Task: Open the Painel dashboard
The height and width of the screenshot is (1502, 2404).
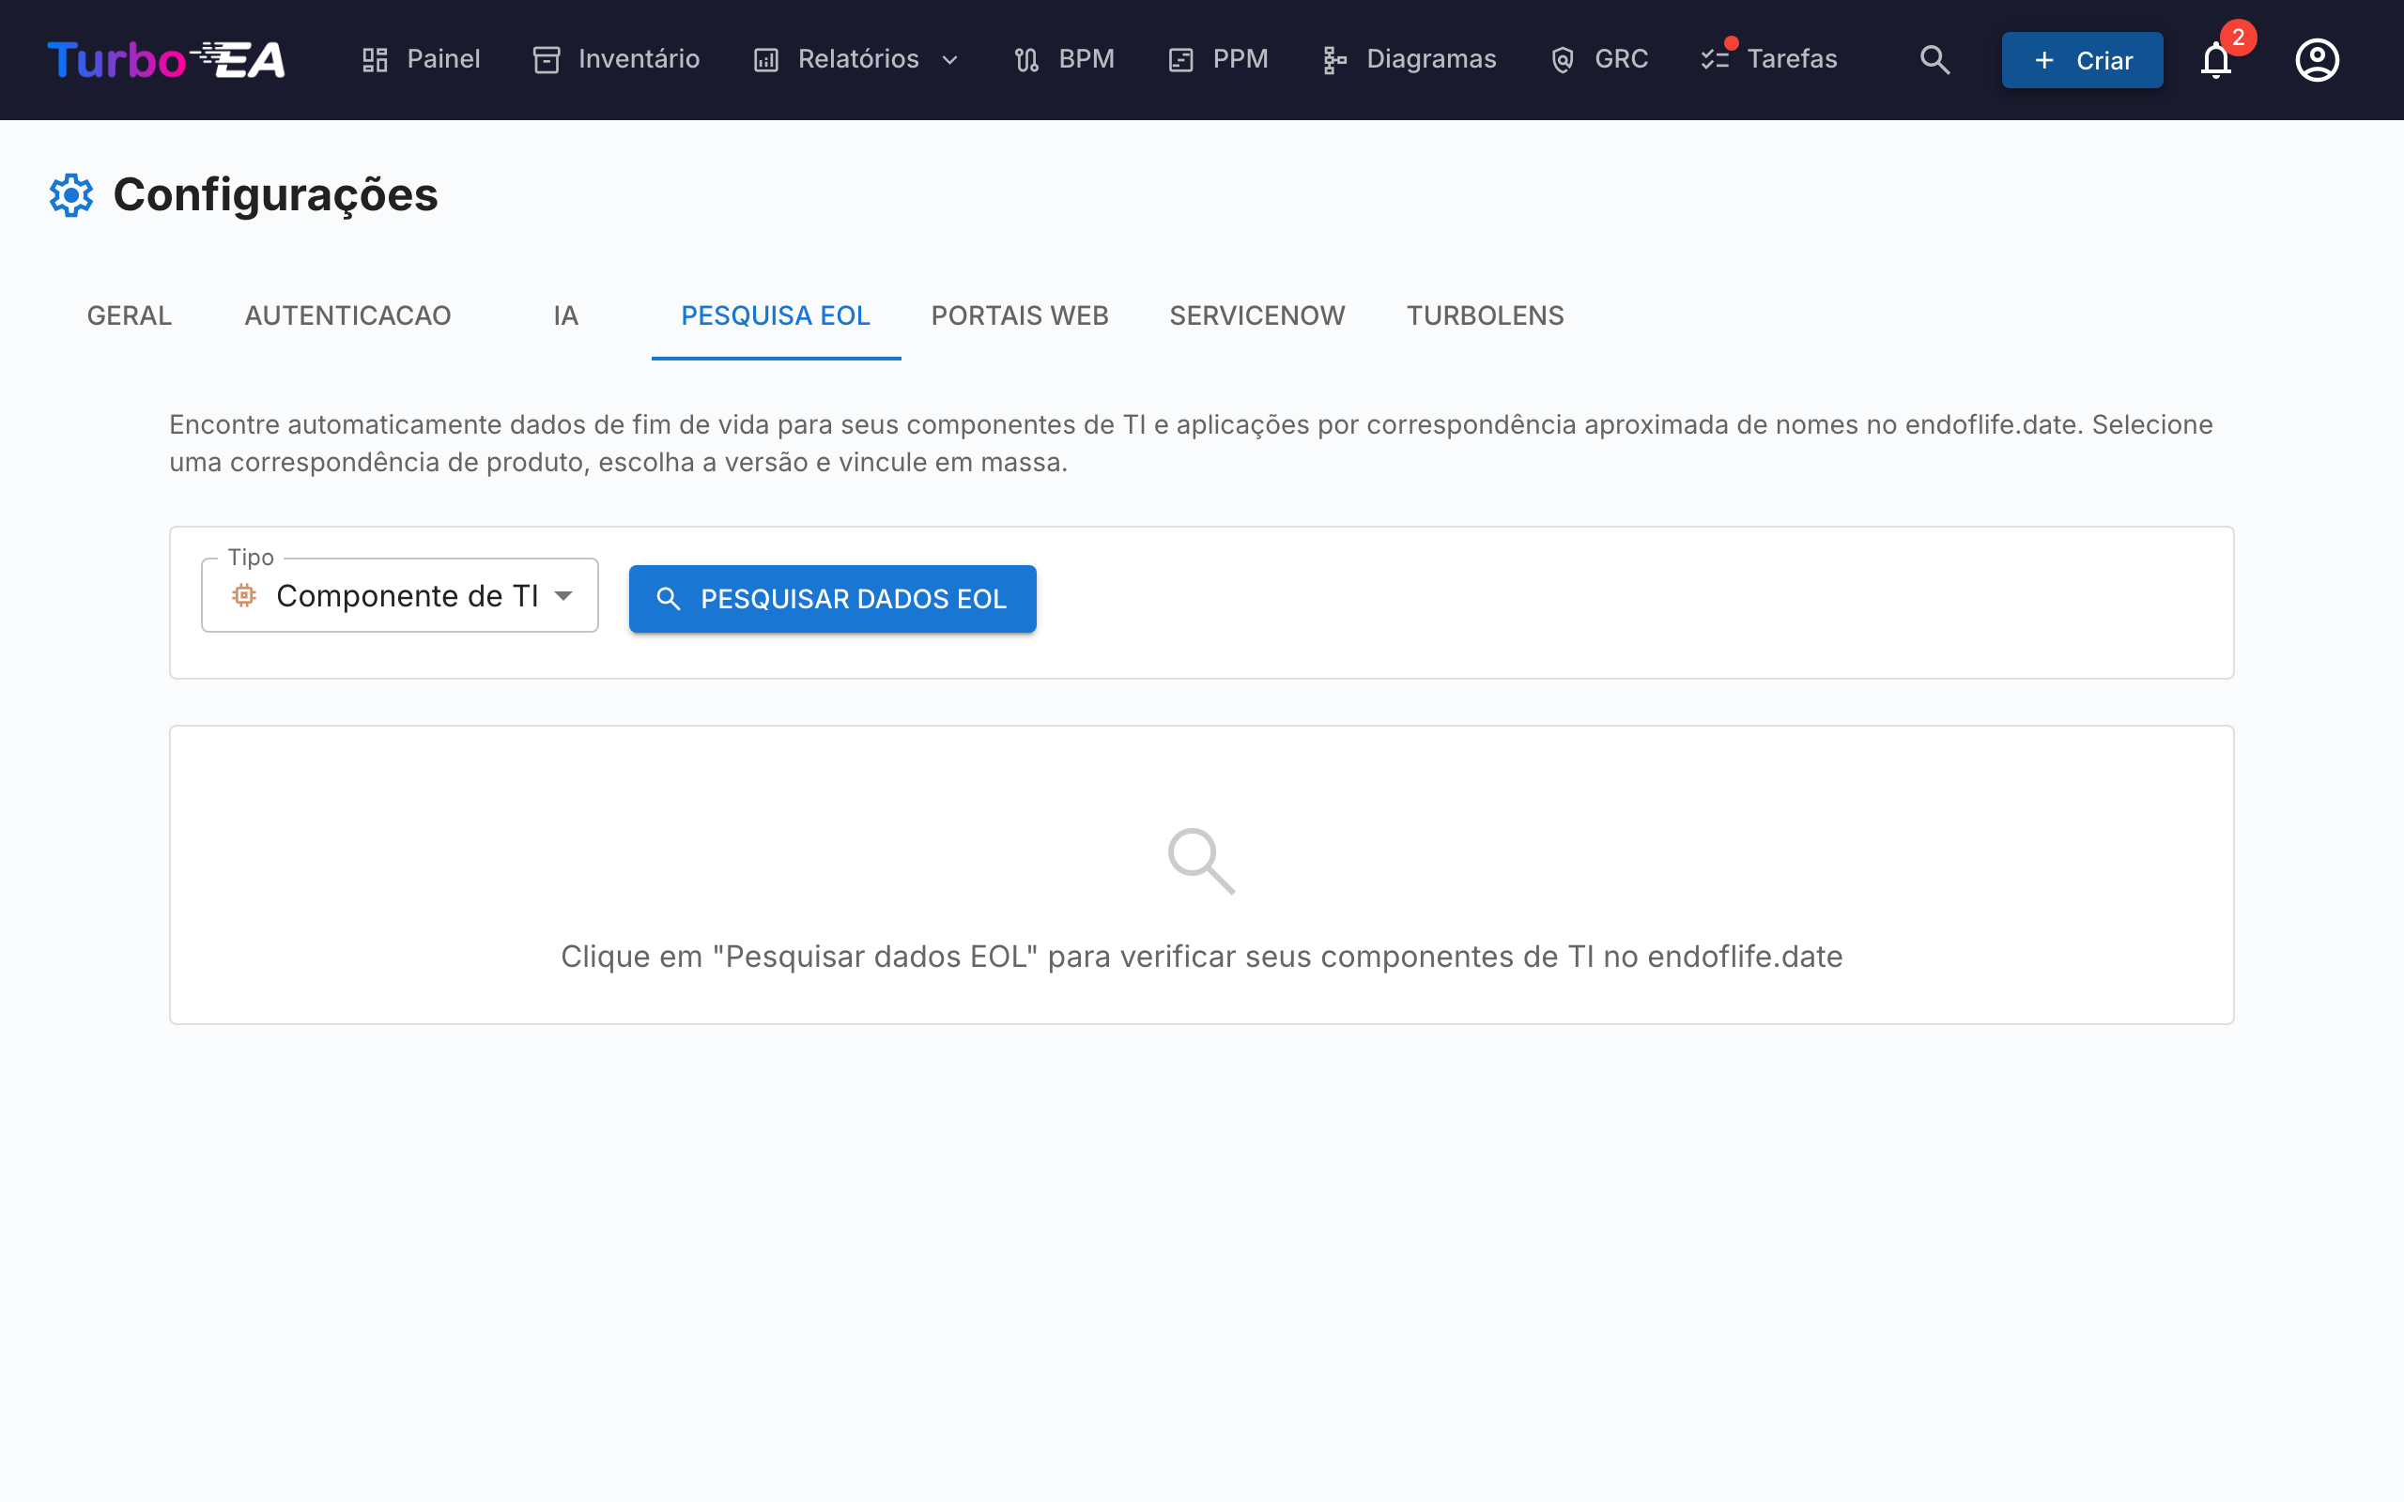Action: click(422, 59)
